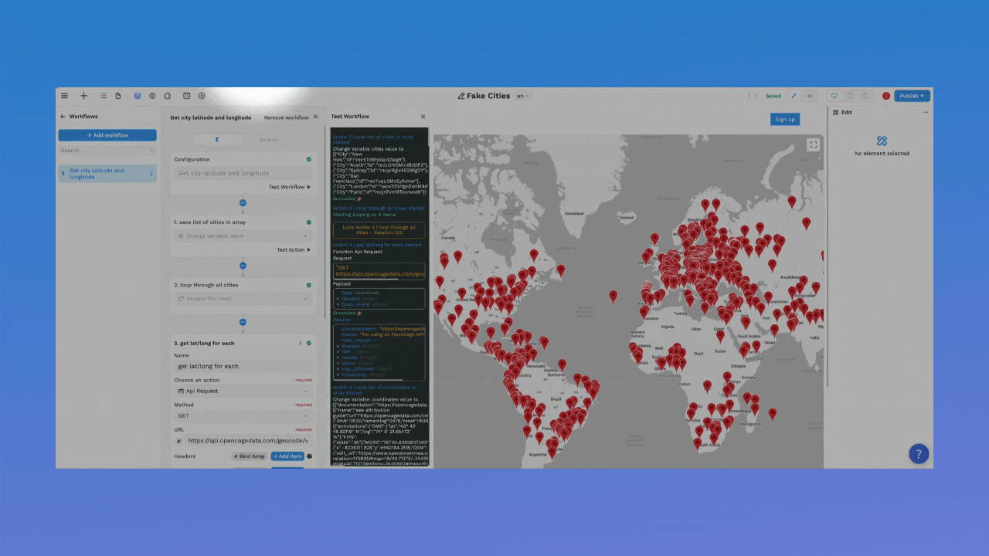
Task: Open the help question mark button
Action: tap(919, 454)
